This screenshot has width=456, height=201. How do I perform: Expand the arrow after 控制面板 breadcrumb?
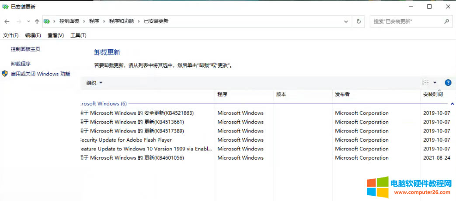click(x=84, y=21)
